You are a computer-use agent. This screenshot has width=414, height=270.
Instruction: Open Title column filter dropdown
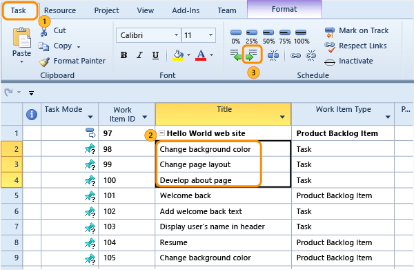(x=282, y=117)
